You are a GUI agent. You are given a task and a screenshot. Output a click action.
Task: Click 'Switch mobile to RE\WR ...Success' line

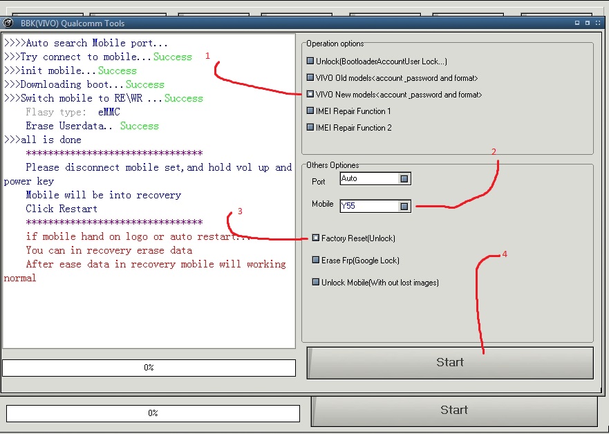click(x=103, y=98)
